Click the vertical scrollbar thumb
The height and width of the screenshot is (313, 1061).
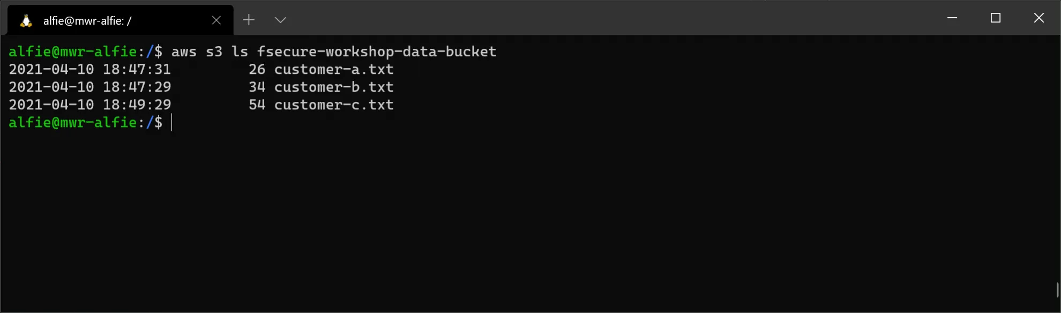[x=1058, y=289]
